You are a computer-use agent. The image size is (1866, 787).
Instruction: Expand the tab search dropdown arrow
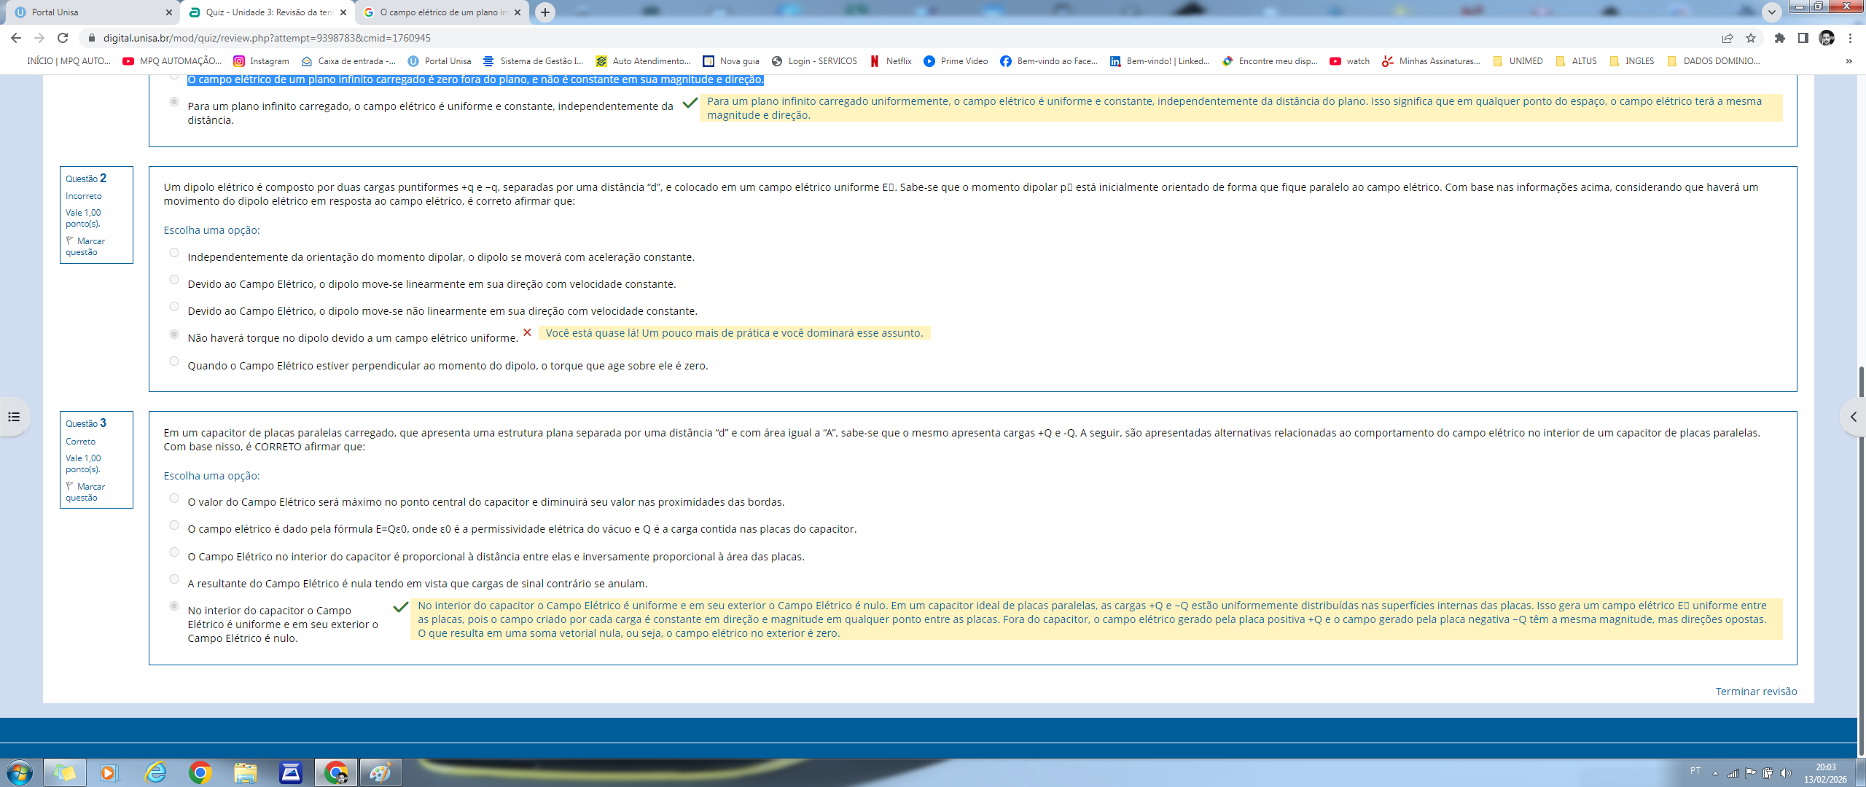[x=1771, y=12]
